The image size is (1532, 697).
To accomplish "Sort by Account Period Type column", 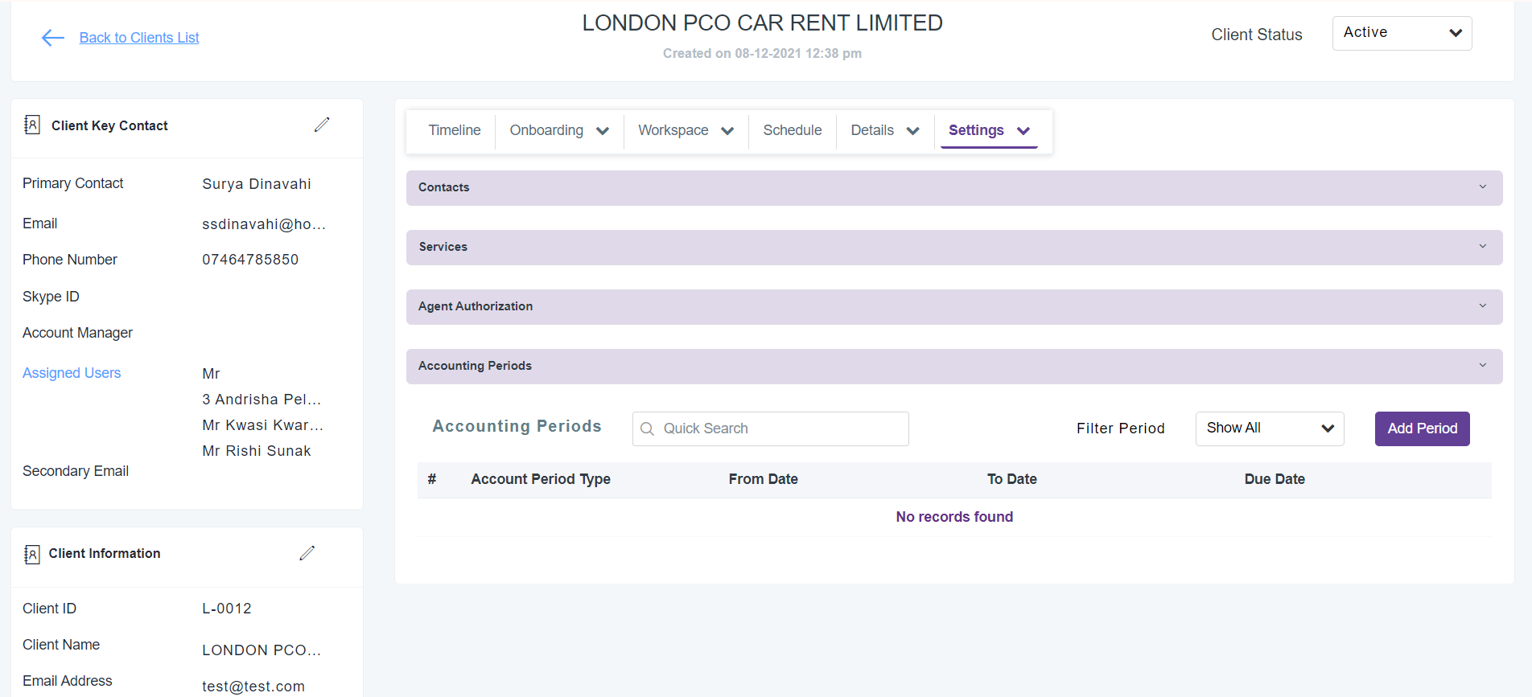I will click(x=541, y=479).
